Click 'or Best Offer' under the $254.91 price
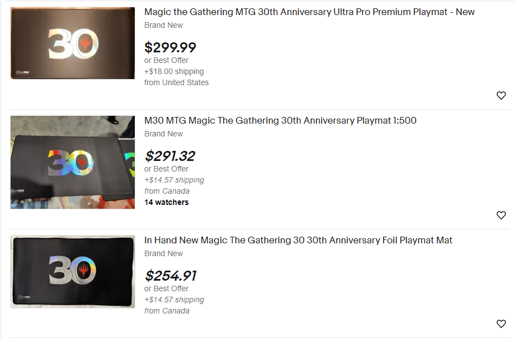 [166, 288]
